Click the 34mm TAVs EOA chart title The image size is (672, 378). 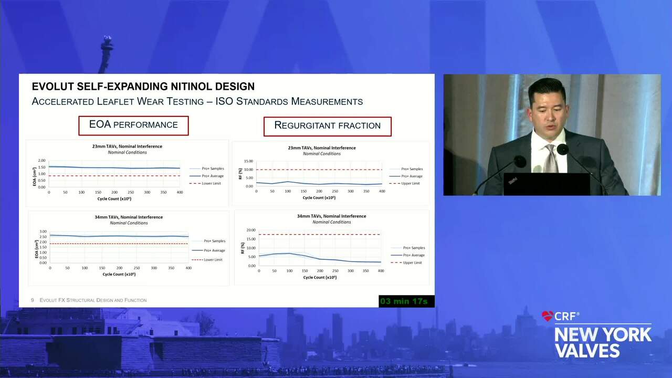[128, 217]
